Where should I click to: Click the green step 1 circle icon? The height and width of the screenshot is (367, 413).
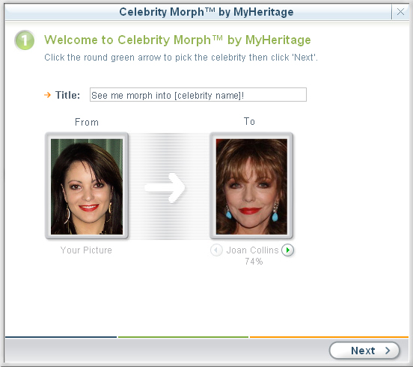[x=25, y=40]
